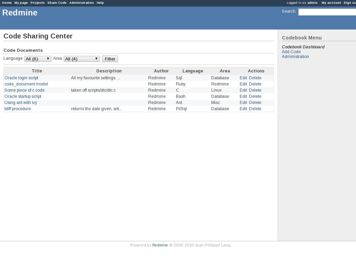Click the Title column header
The image size is (356, 256).
[37, 71]
